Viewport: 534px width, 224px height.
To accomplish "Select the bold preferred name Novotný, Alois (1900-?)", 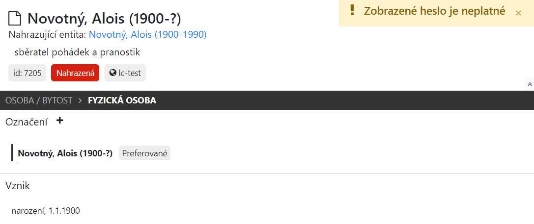I will click(65, 153).
